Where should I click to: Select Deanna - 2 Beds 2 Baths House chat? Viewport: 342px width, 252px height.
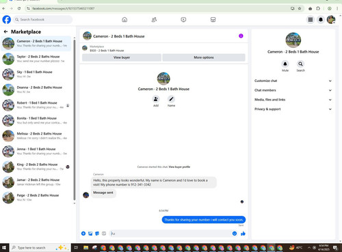coord(36,89)
